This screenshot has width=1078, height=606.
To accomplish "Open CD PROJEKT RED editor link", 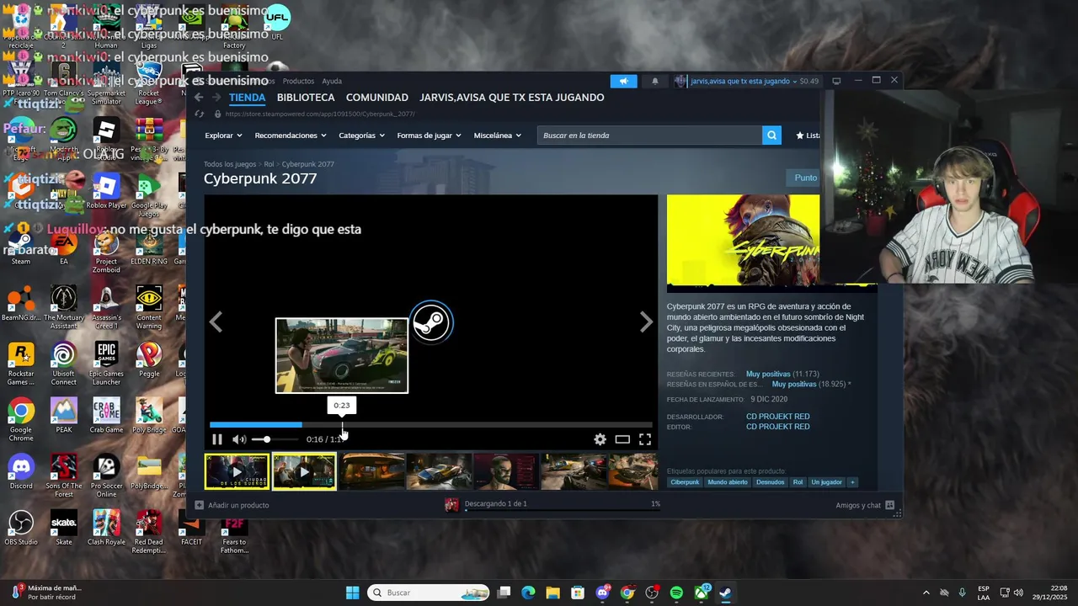I will pos(777,427).
